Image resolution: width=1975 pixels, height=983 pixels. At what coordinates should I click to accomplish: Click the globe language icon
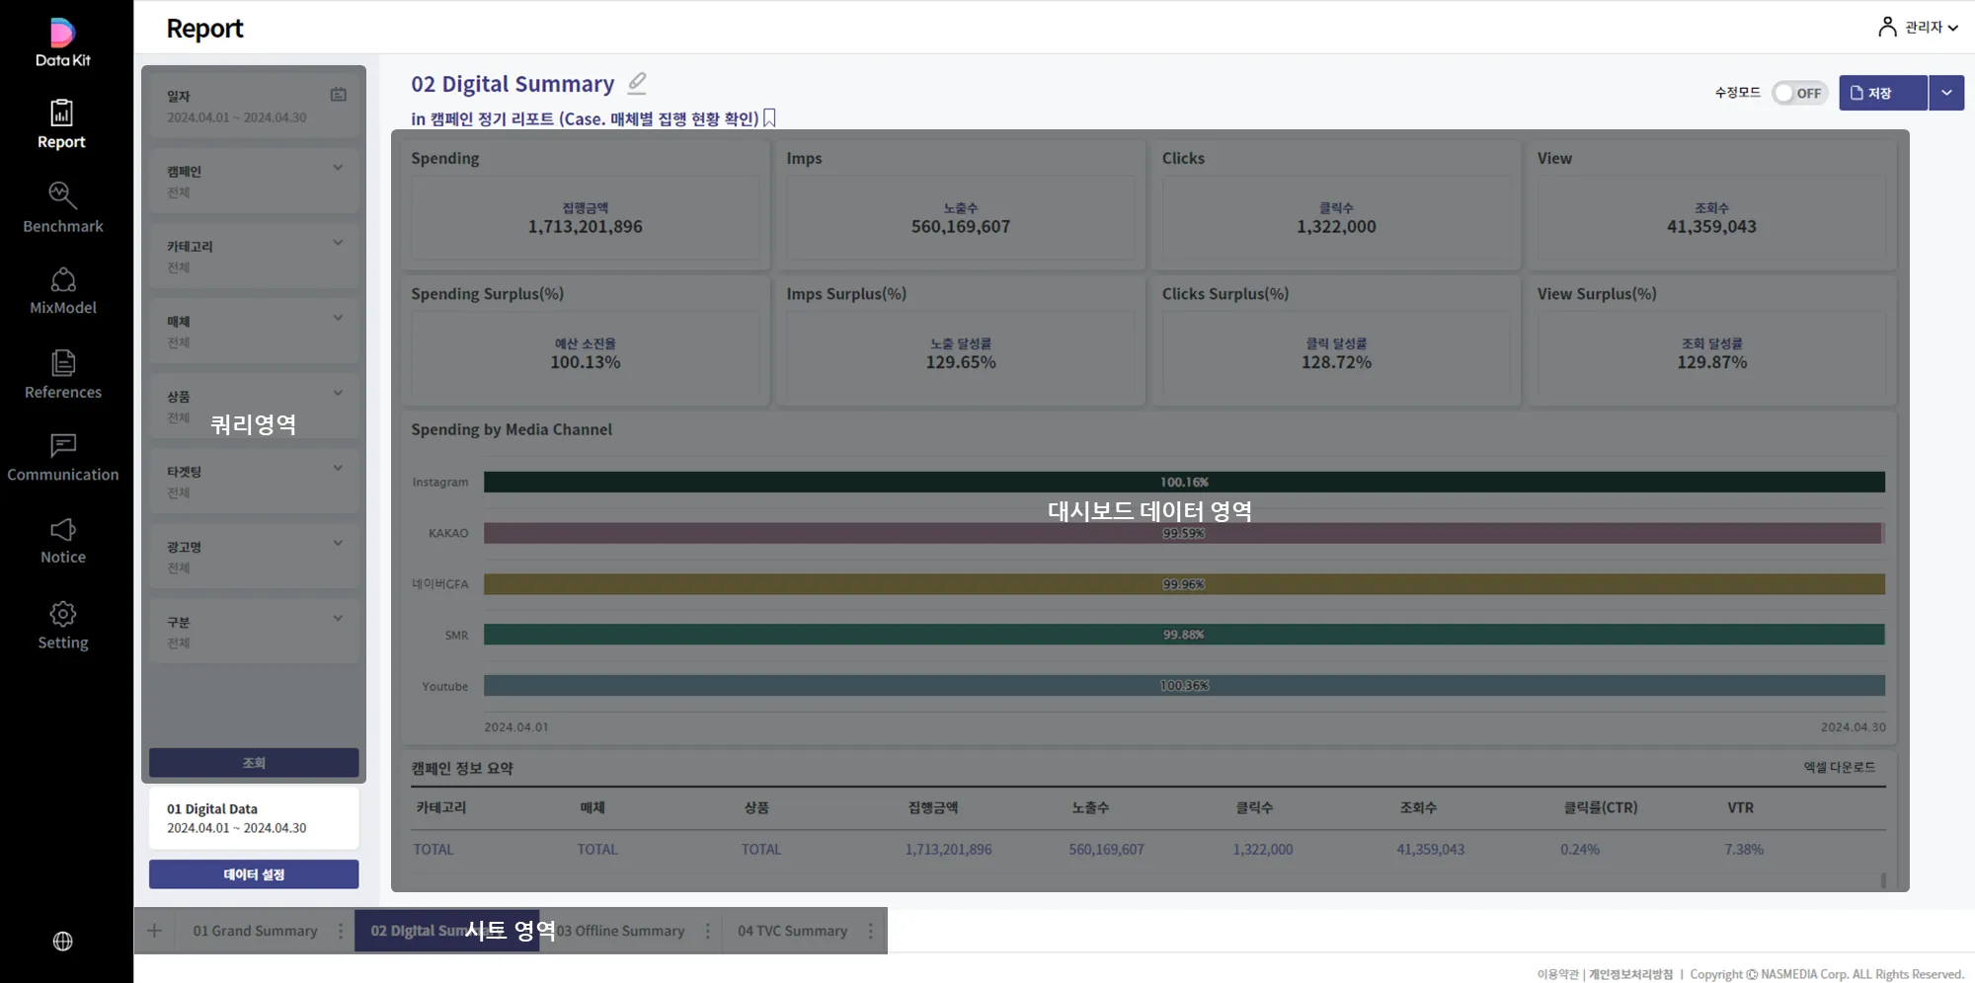[62, 942]
